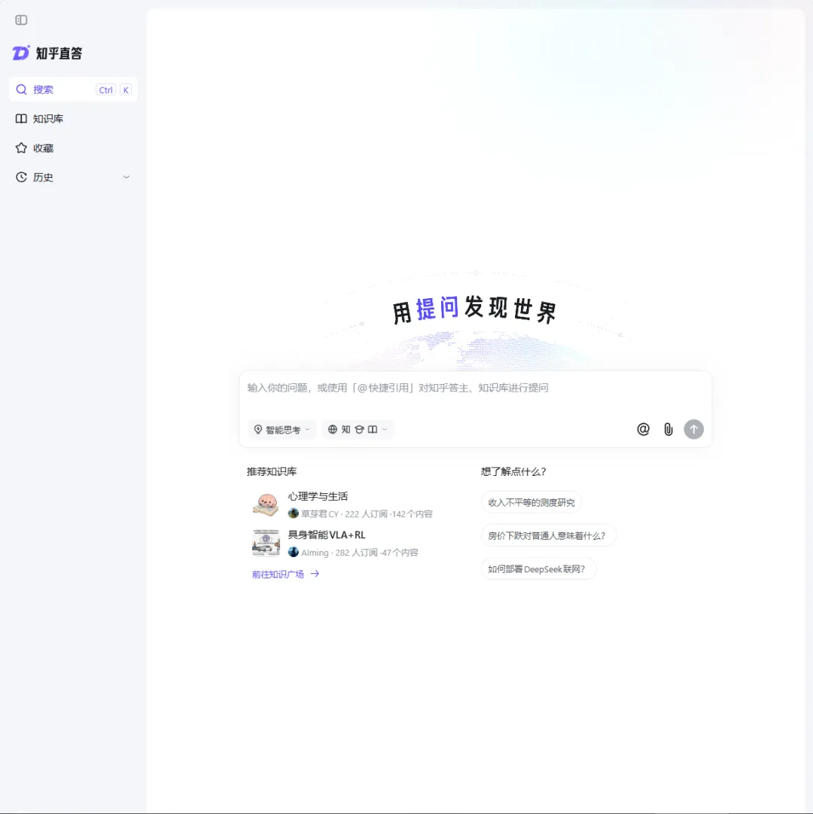Click the send arrow button
The height and width of the screenshot is (814, 813).
pyautogui.click(x=693, y=429)
